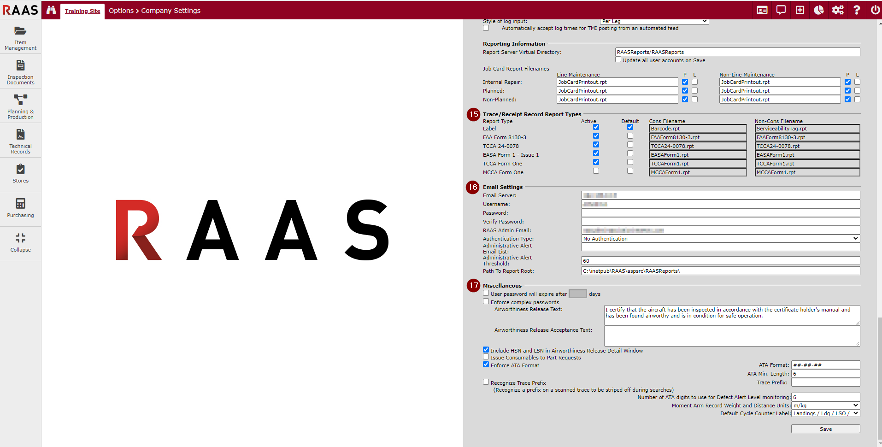882x447 pixels.
Task: Click the Training Site tab
Action: point(82,11)
